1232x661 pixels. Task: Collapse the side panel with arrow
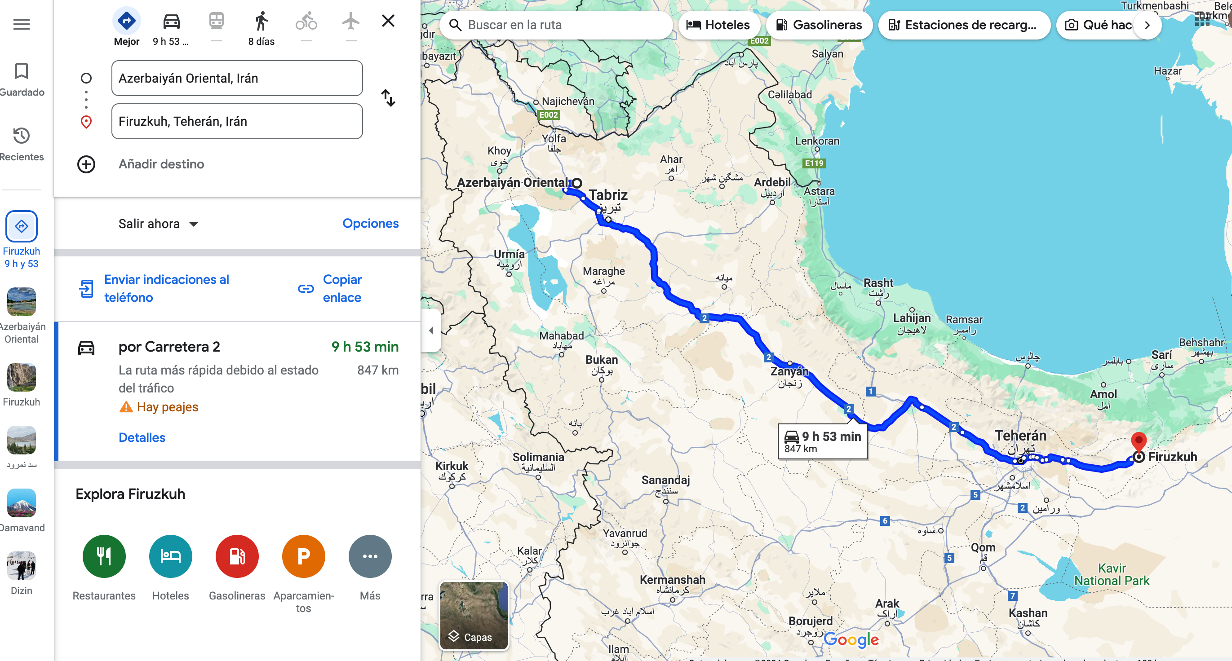pyautogui.click(x=431, y=330)
